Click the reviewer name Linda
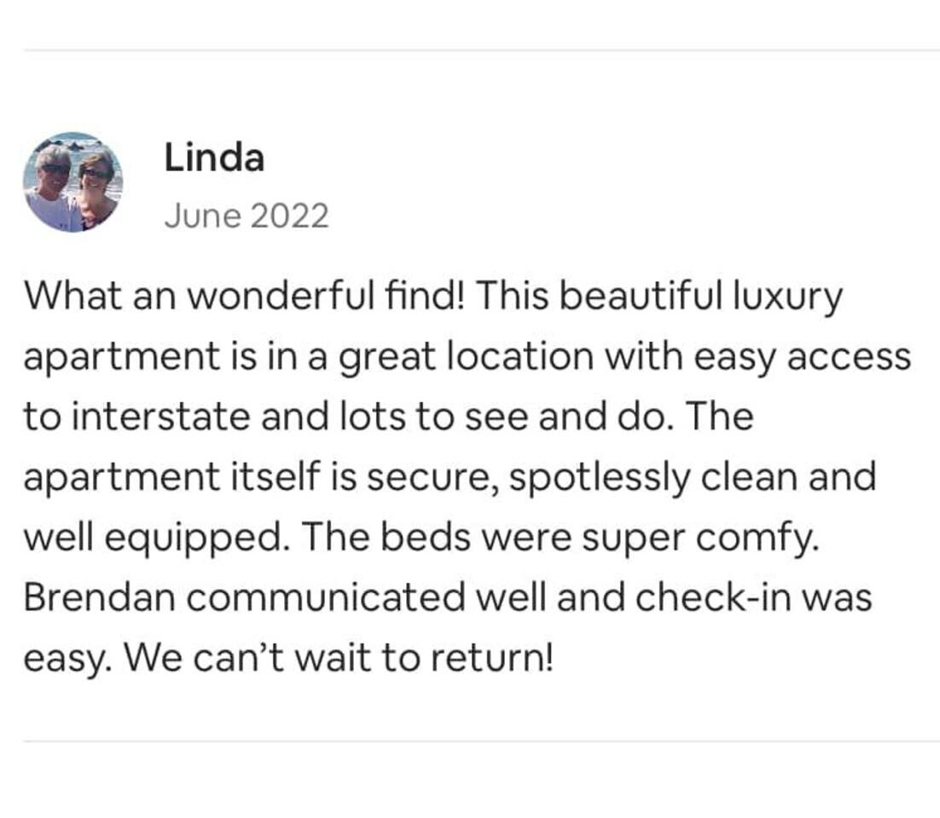Image resolution: width=940 pixels, height=818 pixels. [213, 158]
